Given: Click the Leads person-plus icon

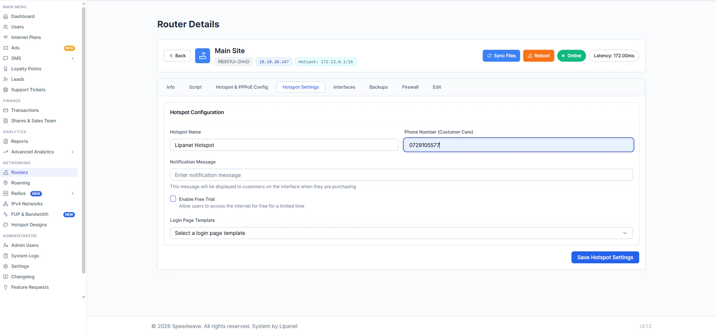Looking at the screenshot, I should pyautogui.click(x=6, y=79).
